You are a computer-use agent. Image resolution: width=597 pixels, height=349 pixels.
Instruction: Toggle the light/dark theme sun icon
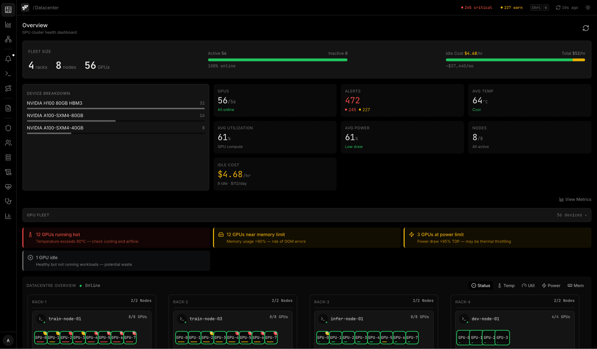pos(588,7)
